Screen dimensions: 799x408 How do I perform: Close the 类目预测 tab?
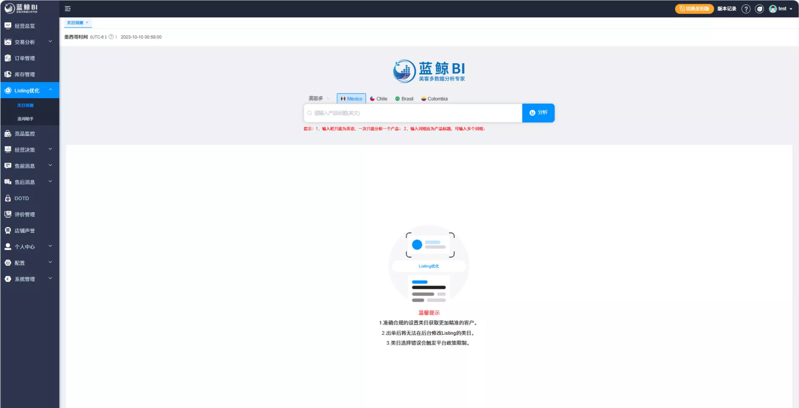[87, 22]
